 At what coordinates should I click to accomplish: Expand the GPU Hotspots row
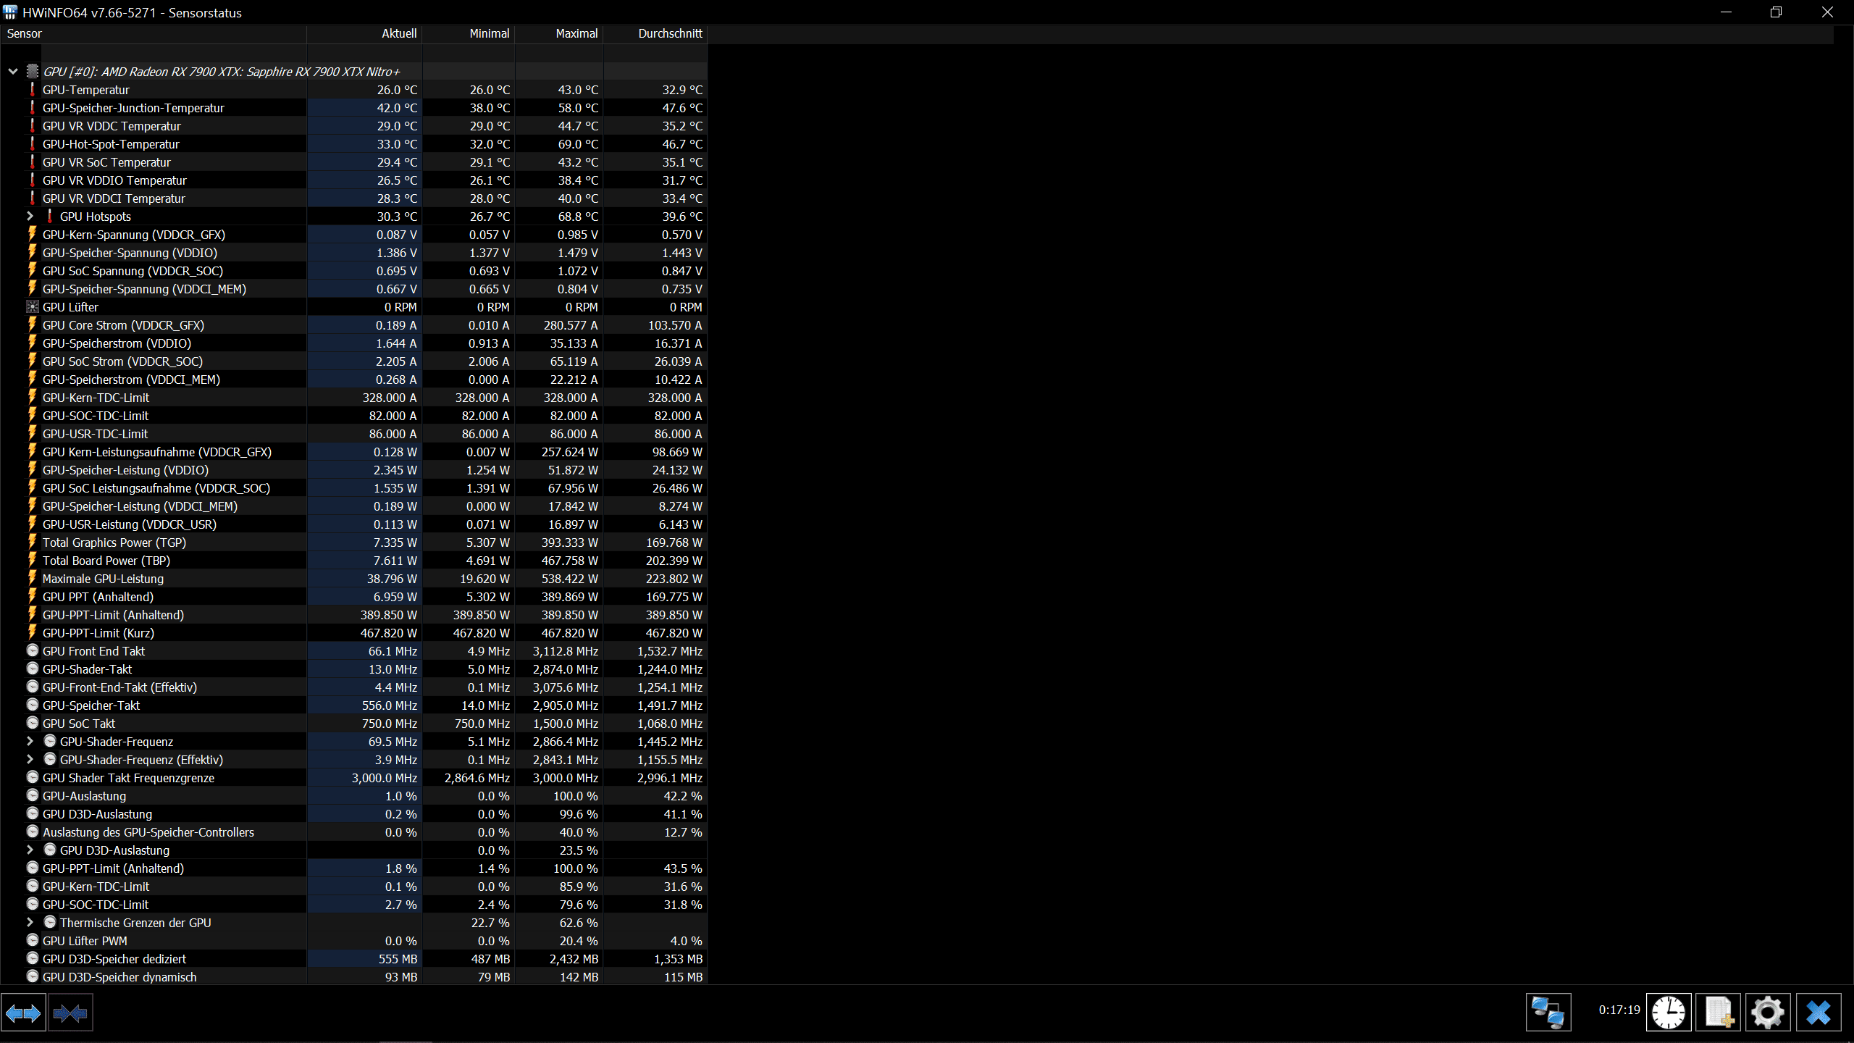[x=30, y=217]
